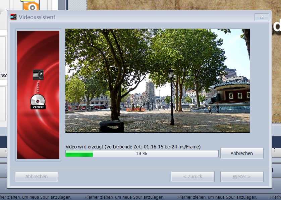This screenshot has width=281, height=200.
Task: Click the brown textured image behind the dialog
Action: [x=181, y=5]
